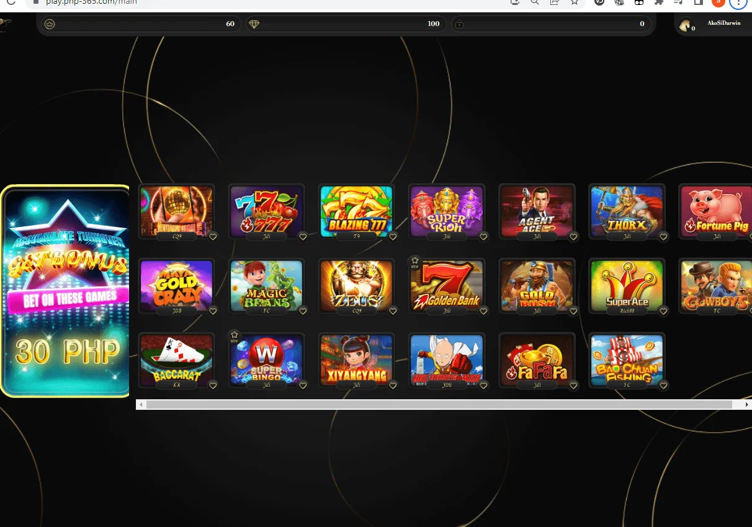The height and width of the screenshot is (527, 752).
Task: Favorite SuperAce via heart icon
Action: pos(663,311)
